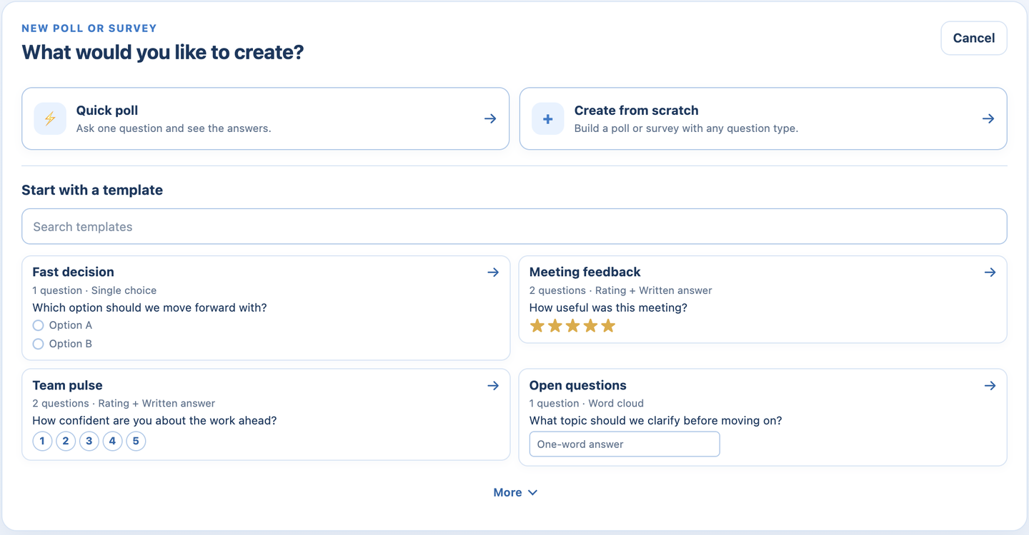Choose rating 2 in Team pulse
This screenshot has height=535, width=1029.
(x=66, y=441)
